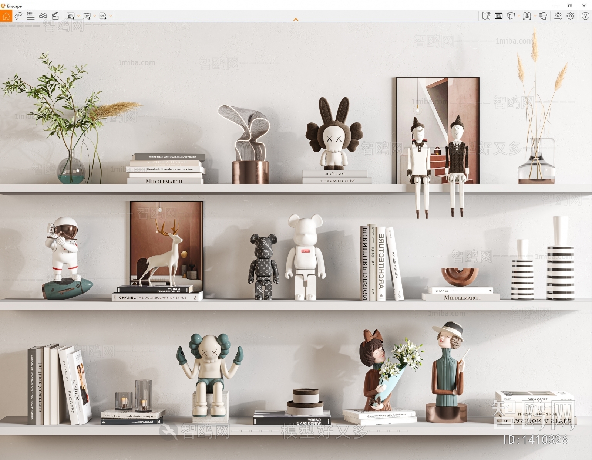Enable the VR headset mode
Image resolution: width=592 pixels, height=460 pixels.
(x=543, y=16)
